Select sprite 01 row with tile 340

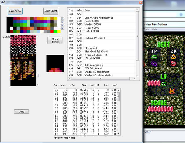(x=86, y=93)
